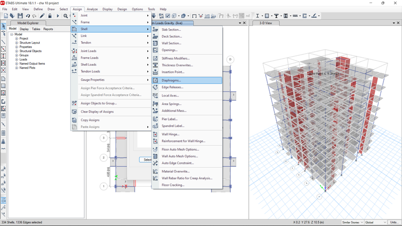The image size is (402, 226).
Task: Click the Run Analysis play icon
Action: (x=58, y=16)
